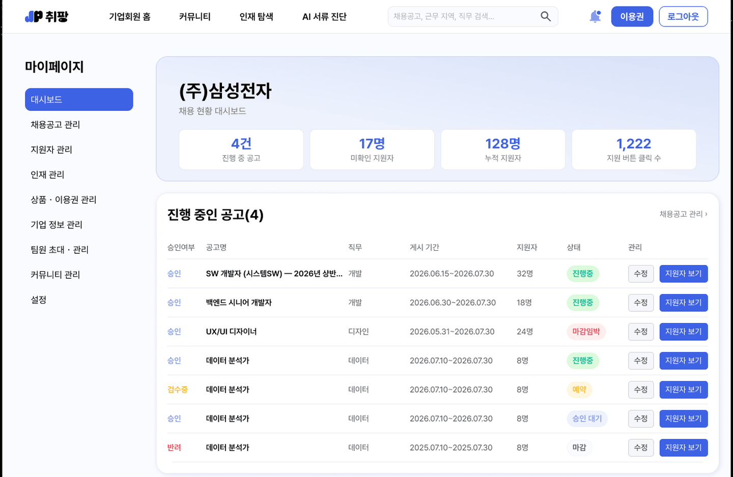The image size is (733, 477).
Task: Click 지원자 보기 in the 승인 대기 row
Action: pos(684,419)
